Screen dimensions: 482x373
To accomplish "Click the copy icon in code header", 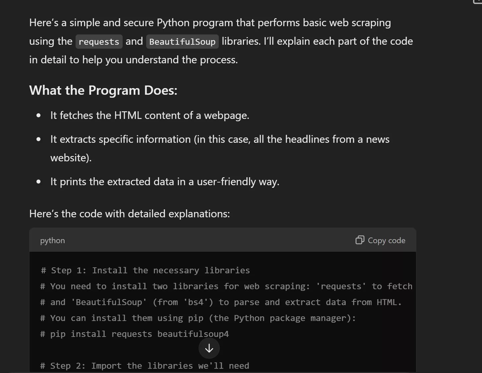I will [x=360, y=240].
